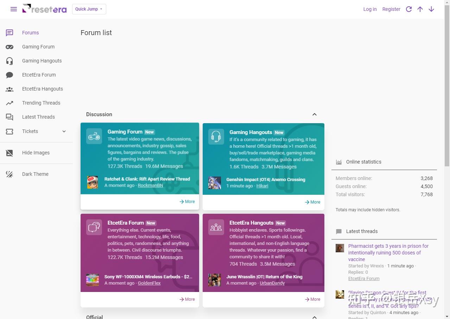Click the page vertical scrollbar
This screenshot has width=450, height=319.
447,84
